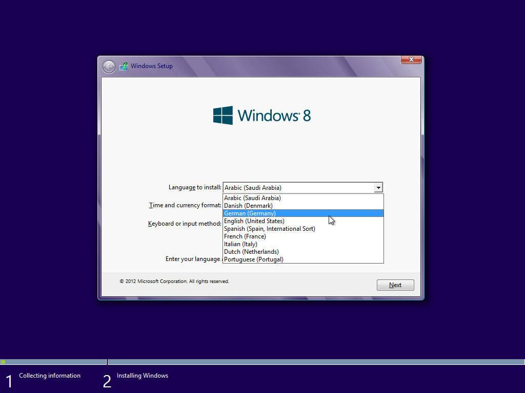
Task: Choose English (United States) in the list
Action: point(303,221)
